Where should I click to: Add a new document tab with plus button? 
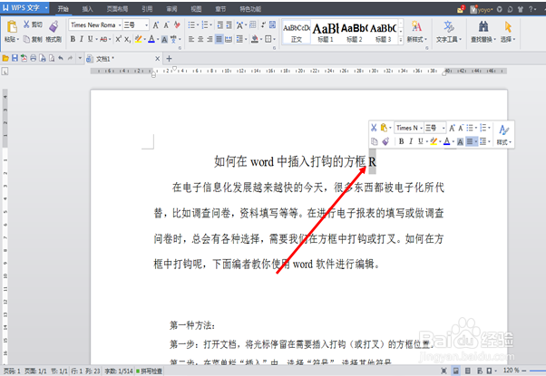[x=169, y=58]
